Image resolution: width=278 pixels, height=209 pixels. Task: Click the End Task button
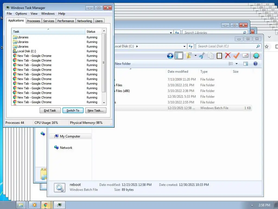tap(50, 110)
